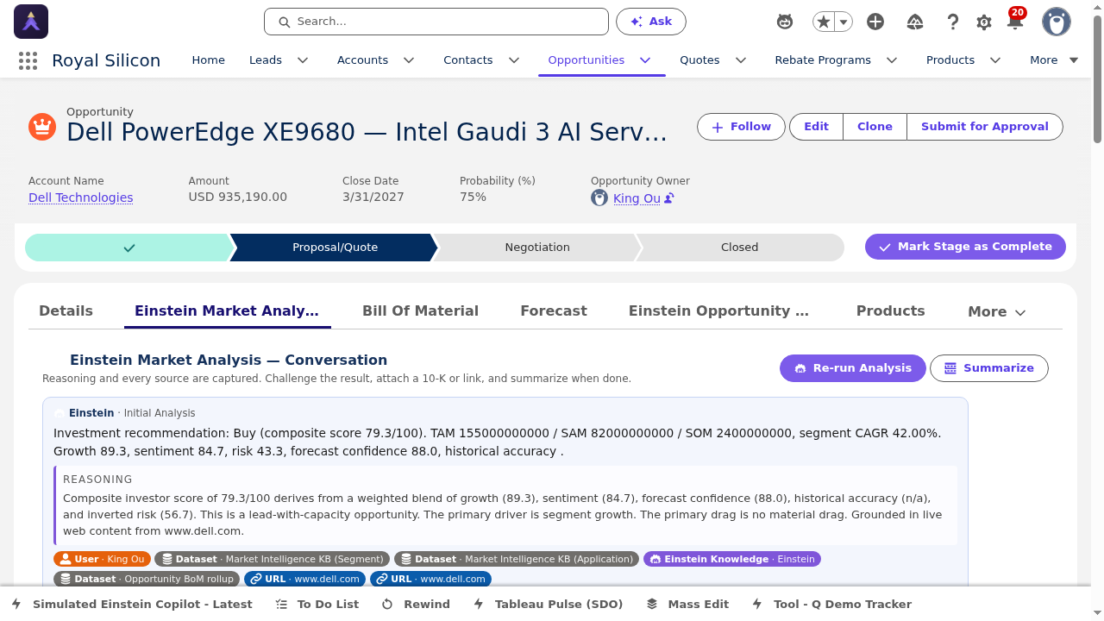Expand the Products nav dropdown chevron
This screenshot has width=1104, height=621.
995,60
